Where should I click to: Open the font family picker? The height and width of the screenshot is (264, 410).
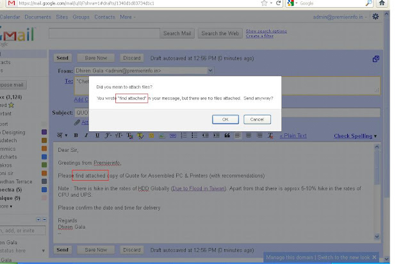pos(108,135)
